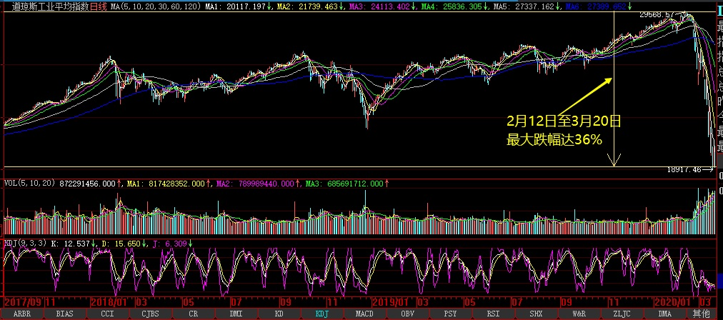The height and width of the screenshot is (320, 723).
Task: Select the DMI indicator tab
Action: 236,314
